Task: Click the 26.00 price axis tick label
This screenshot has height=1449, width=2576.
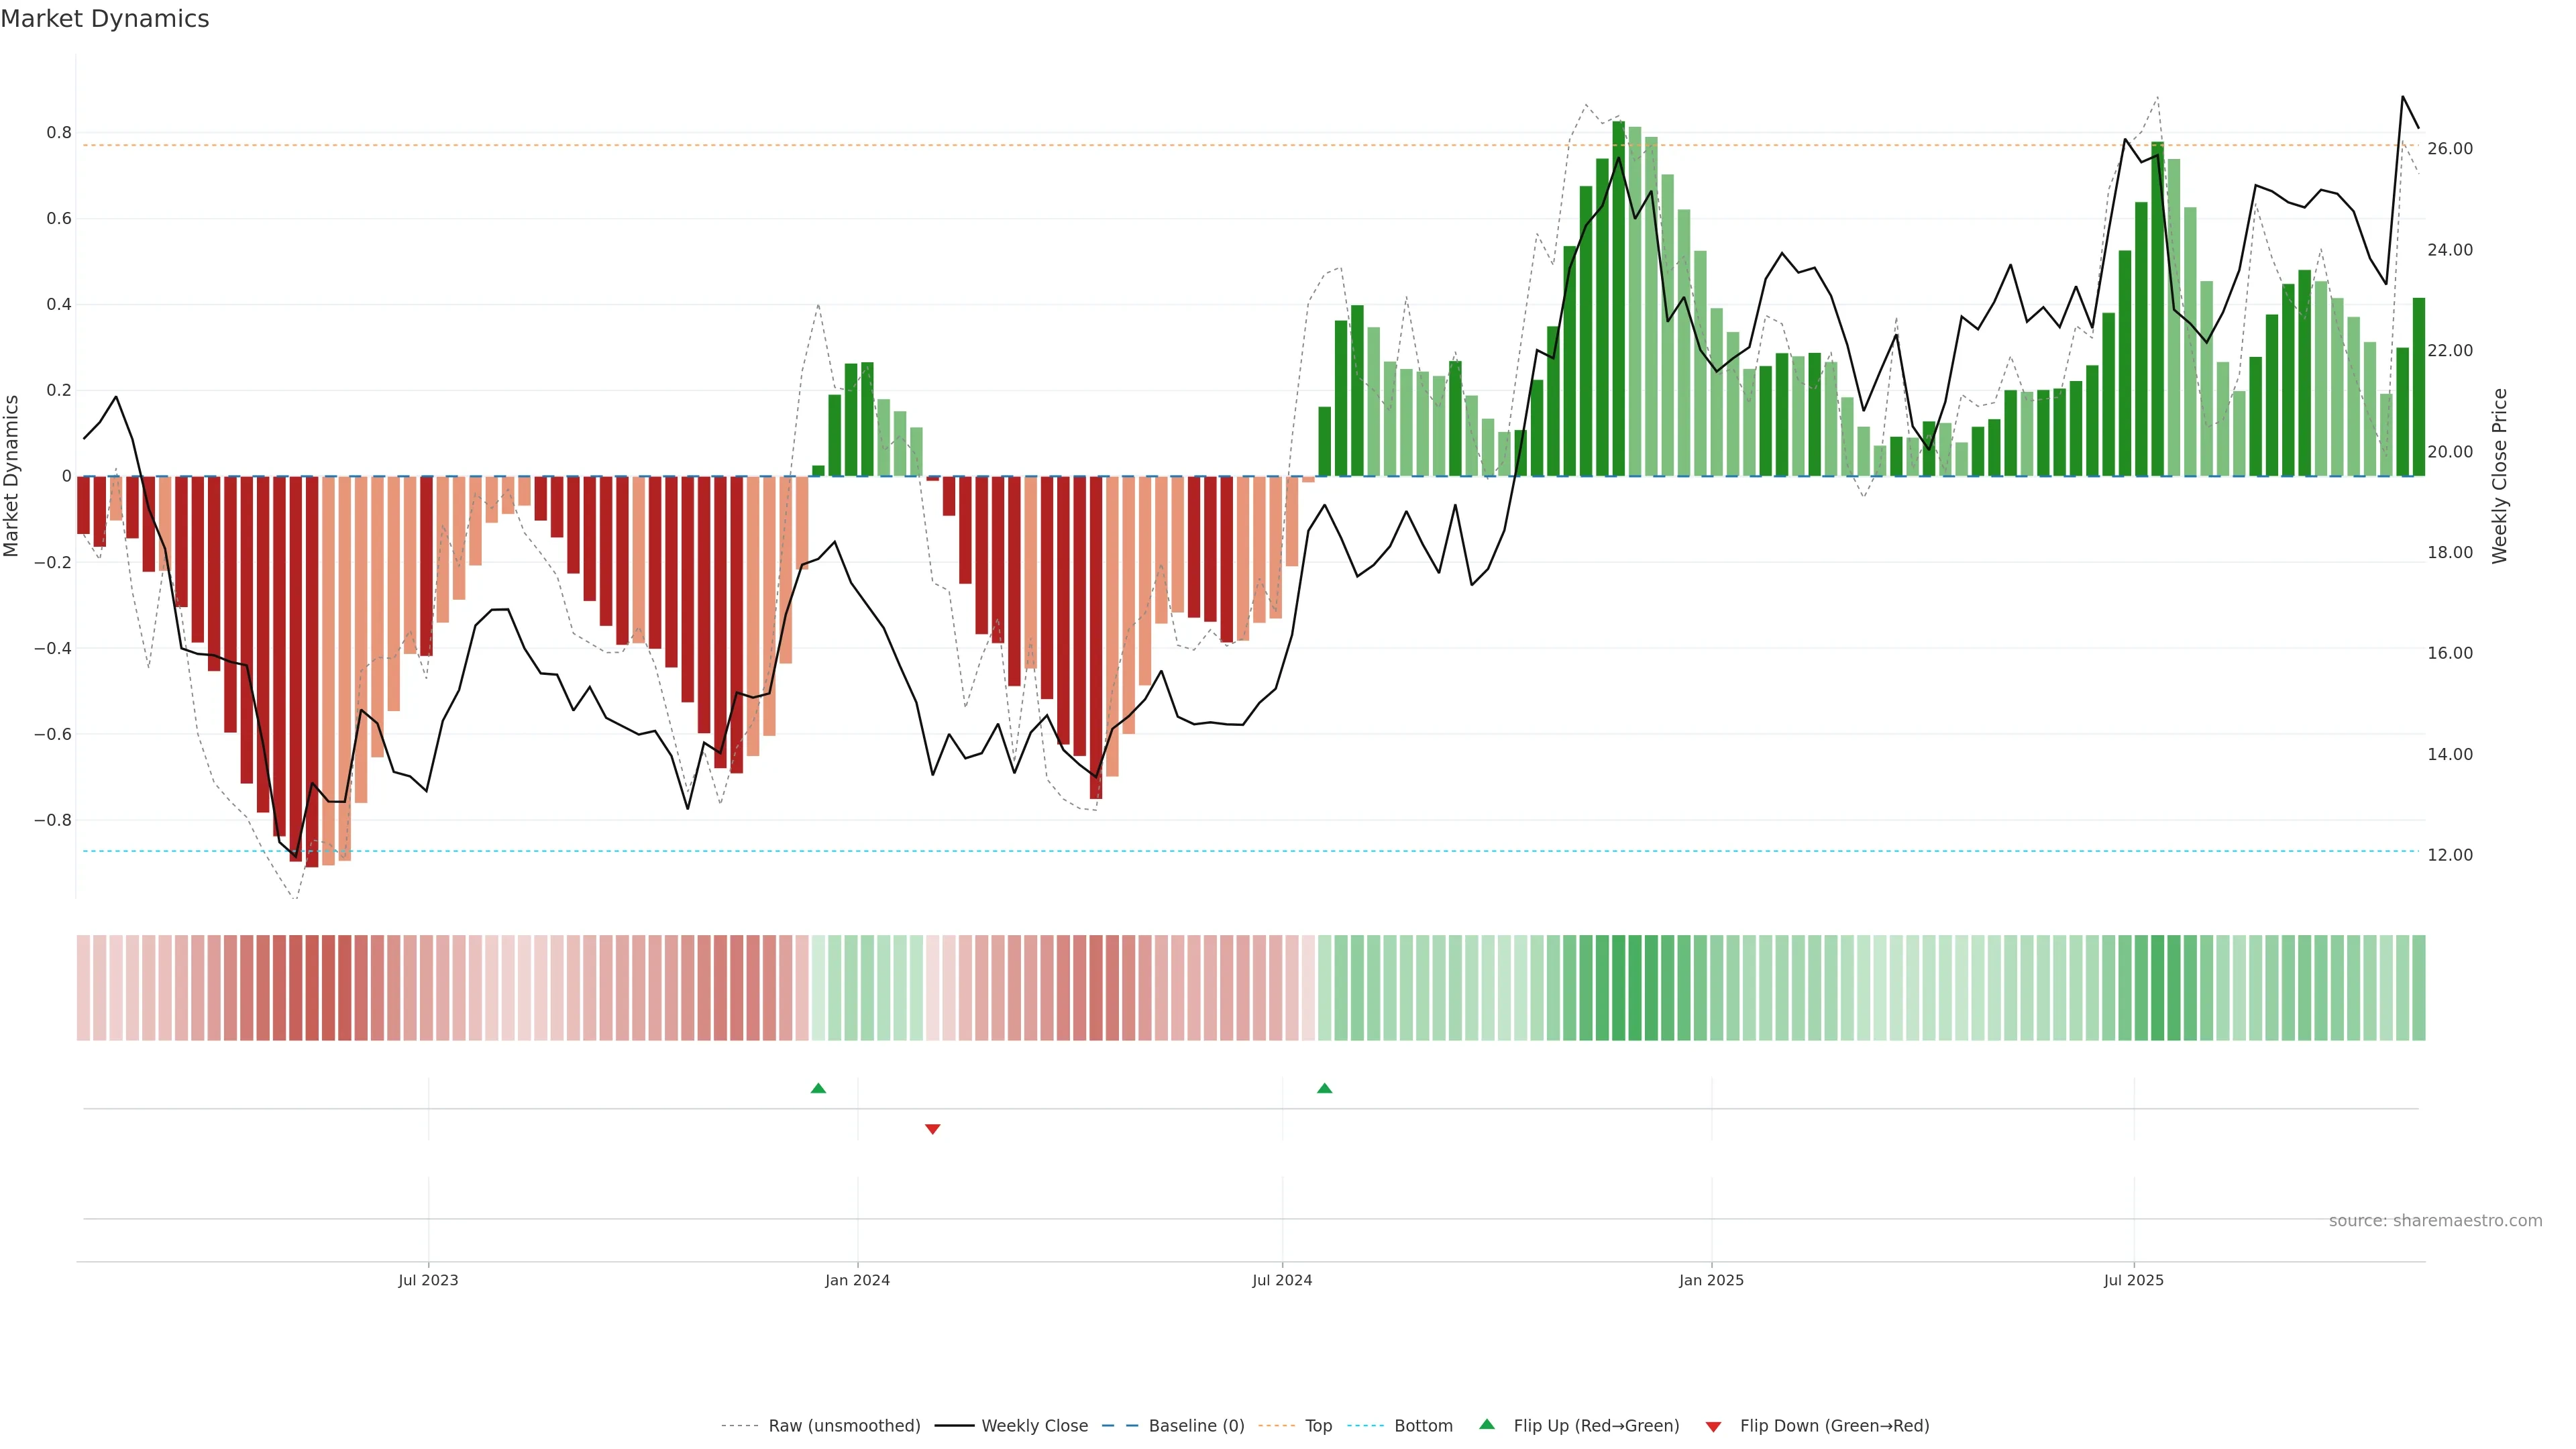Action: click(x=2449, y=149)
